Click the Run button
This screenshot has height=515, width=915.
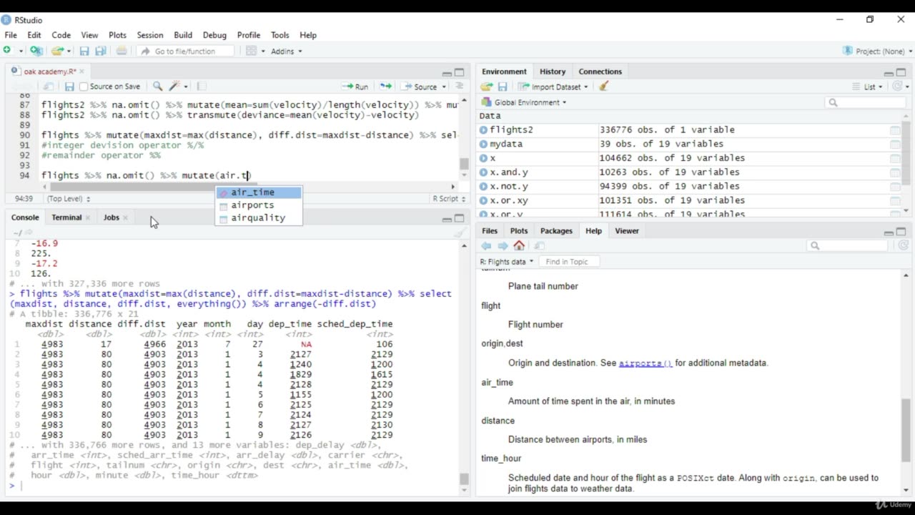coord(356,87)
